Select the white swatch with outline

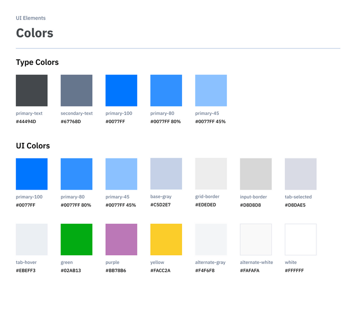pyautogui.click(x=300, y=240)
